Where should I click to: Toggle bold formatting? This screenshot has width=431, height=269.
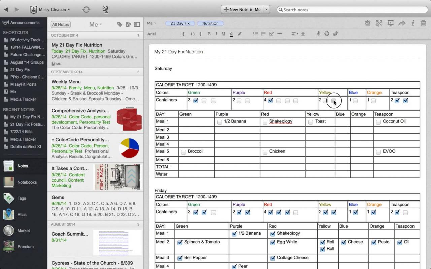(209, 34)
